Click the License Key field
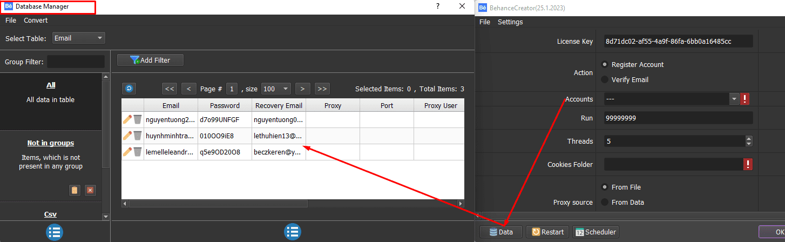785x242 pixels. pos(679,42)
